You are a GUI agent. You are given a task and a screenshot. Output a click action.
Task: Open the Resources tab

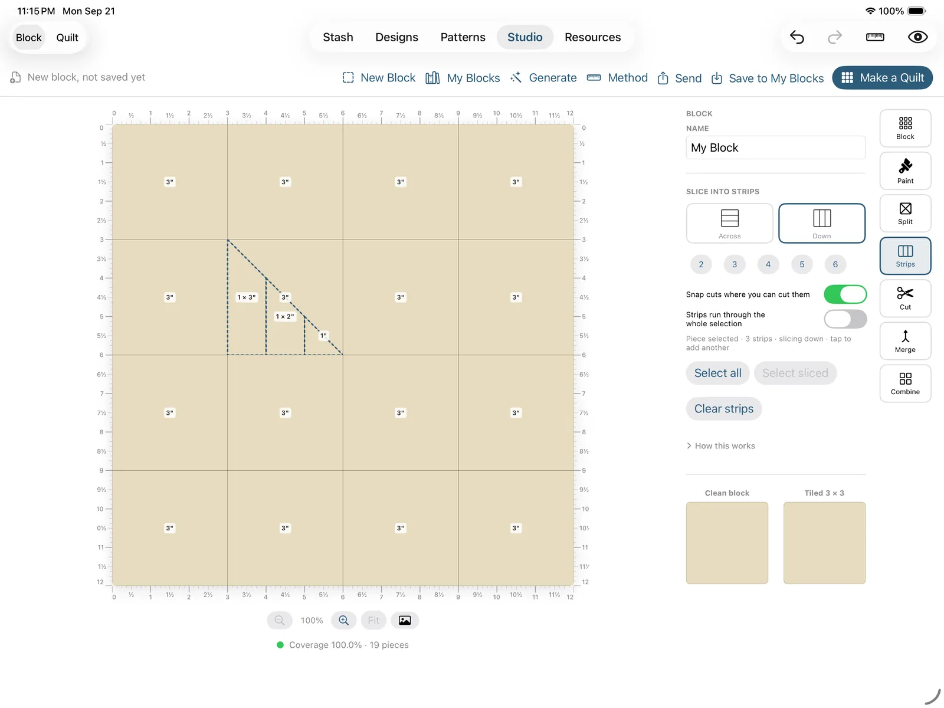tap(592, 37)
